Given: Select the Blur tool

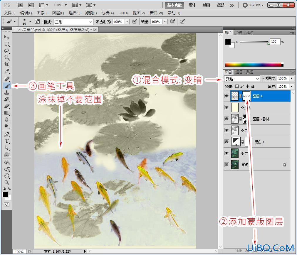Looking at the screenshot, I should pos(7,119).
